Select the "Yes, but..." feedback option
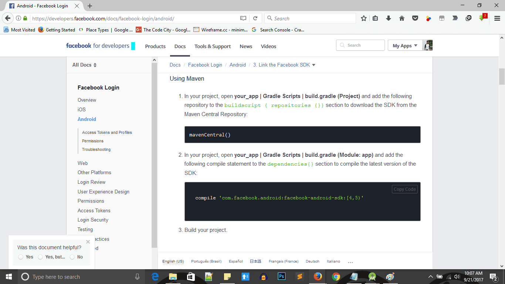 (x=40, y=257)
